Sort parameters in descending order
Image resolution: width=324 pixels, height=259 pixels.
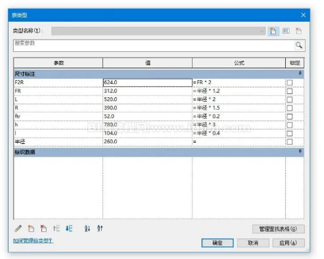pyautogui.click(x=100, y=229)
